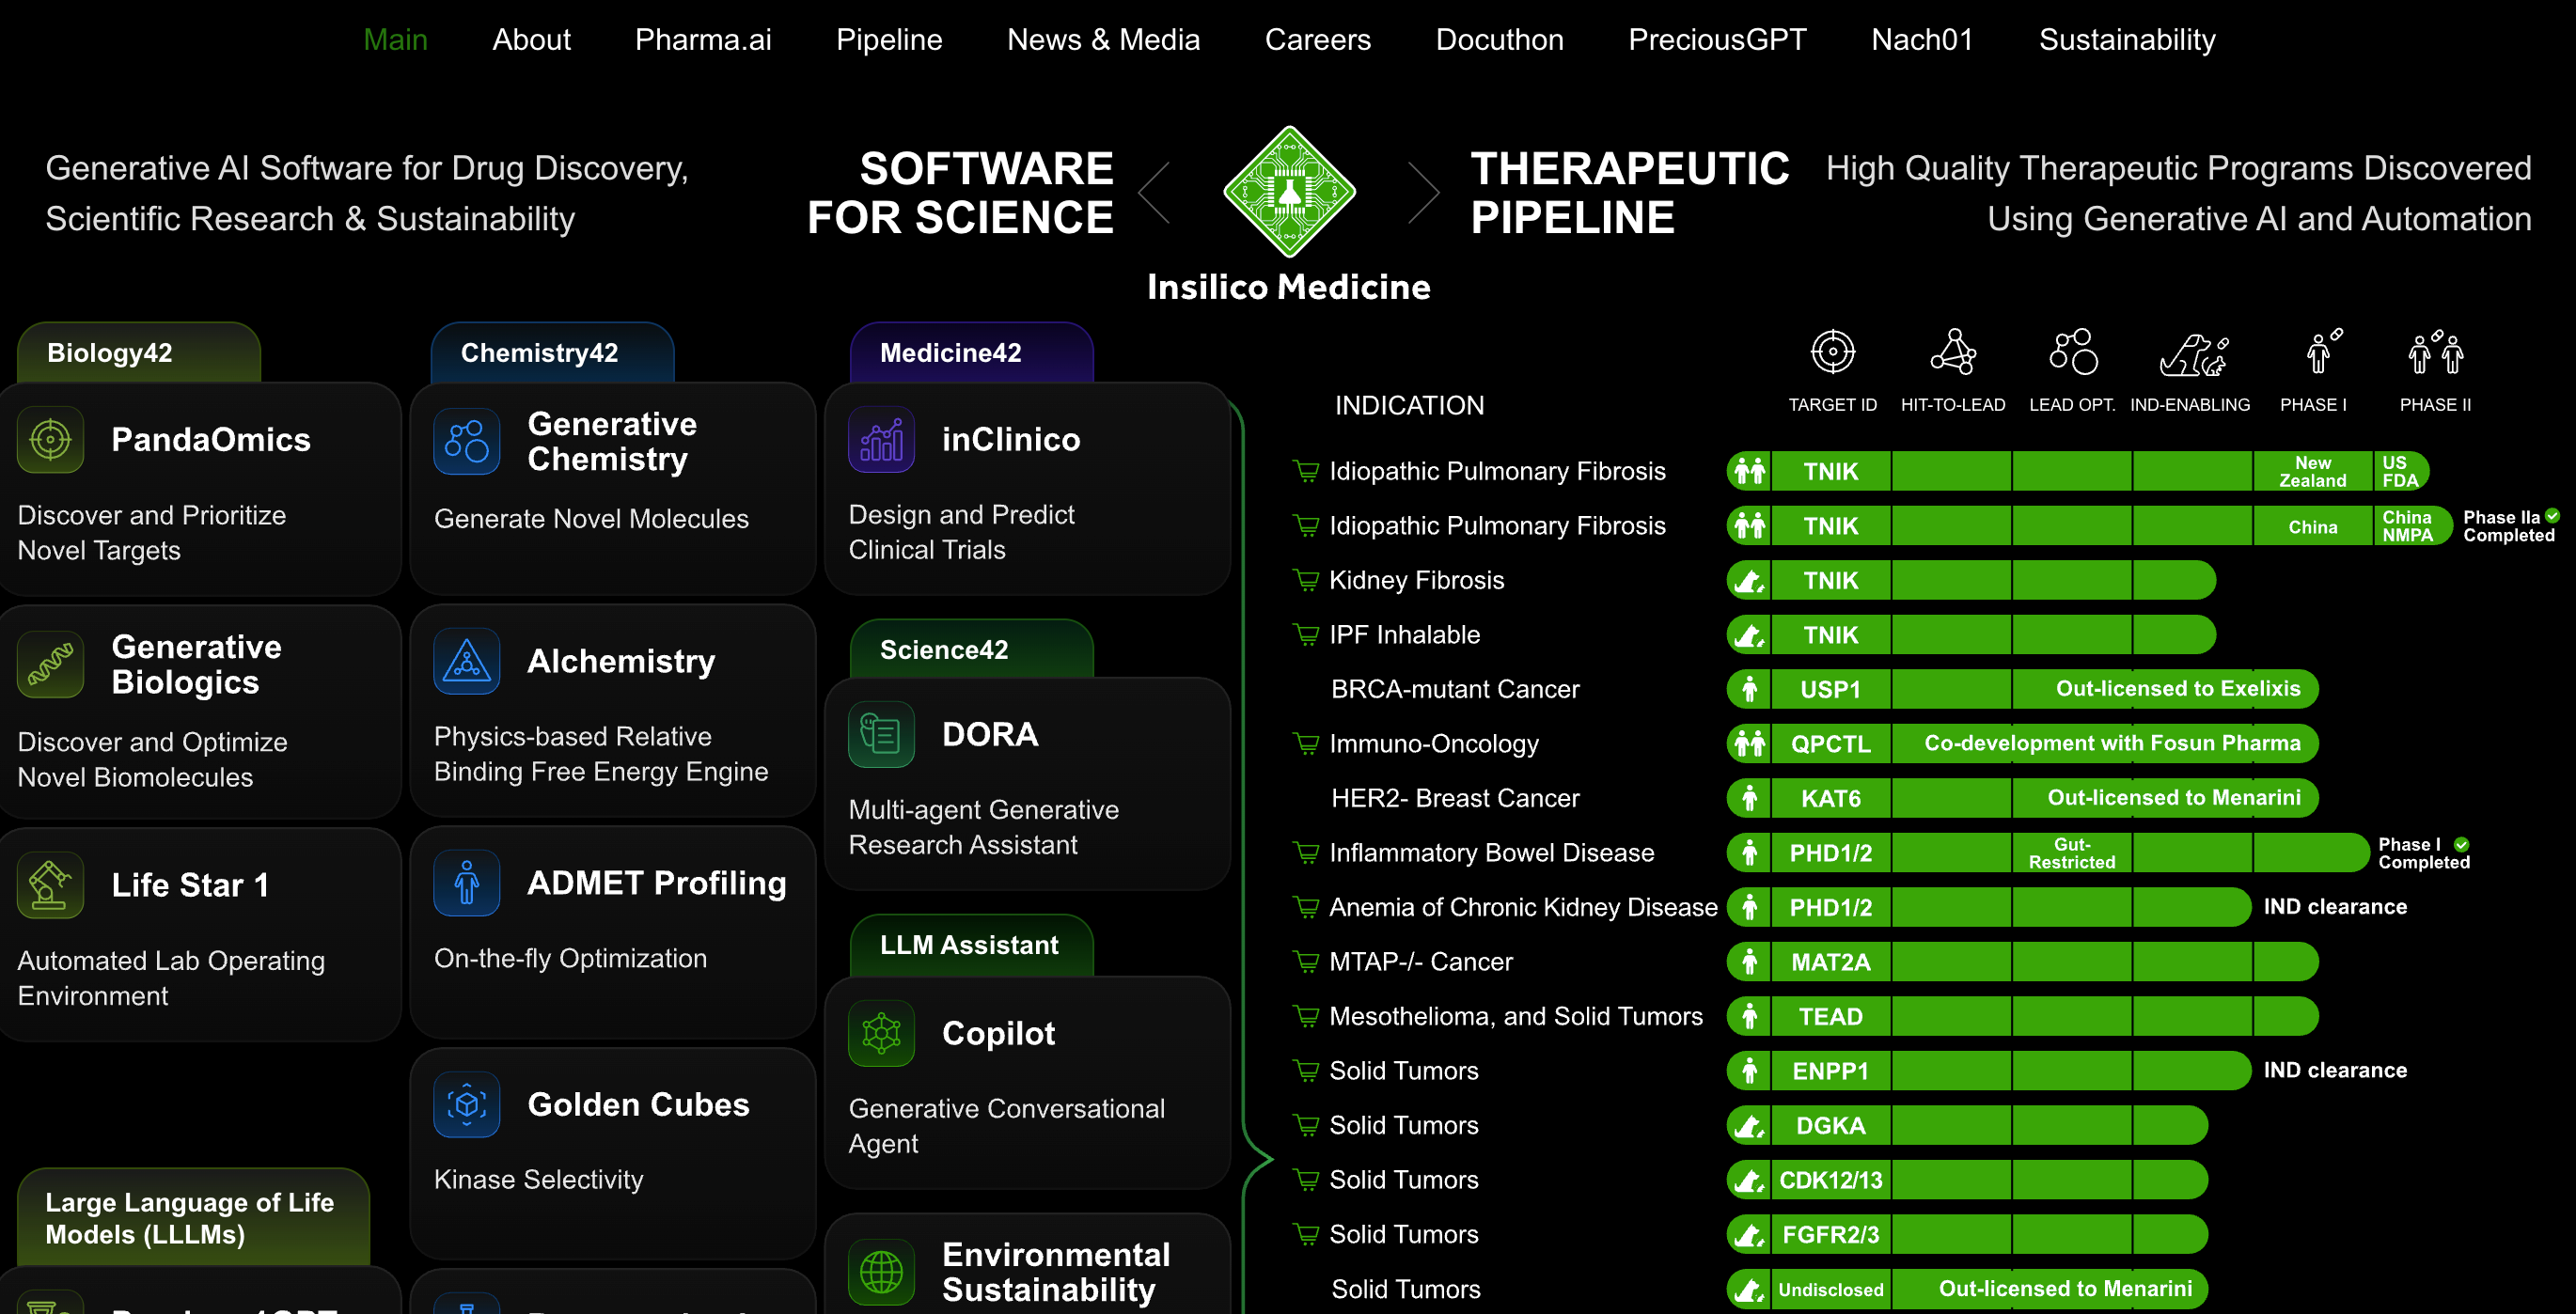Open Nach01 in the top navigation
This screenshot has width=2576, height=1314.
[x=1922, y=40]
